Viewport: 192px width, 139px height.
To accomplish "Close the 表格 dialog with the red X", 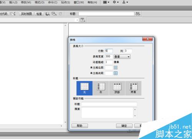I will pyautogui.click(x=147, y=39).
